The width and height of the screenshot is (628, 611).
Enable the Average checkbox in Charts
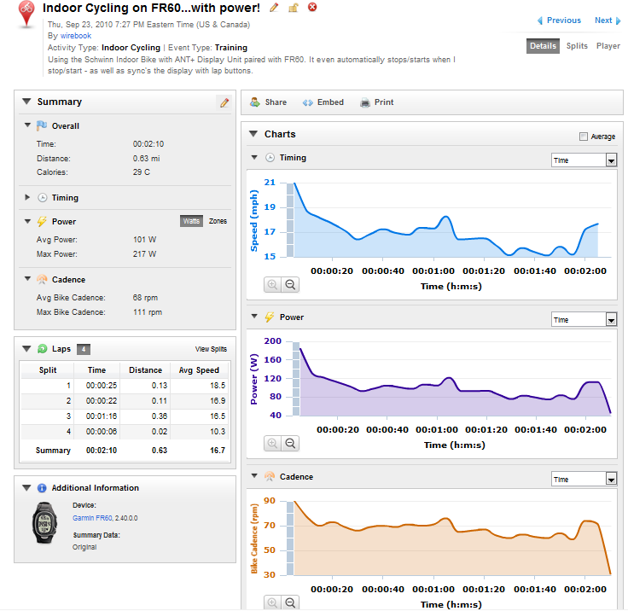[584, 137]
